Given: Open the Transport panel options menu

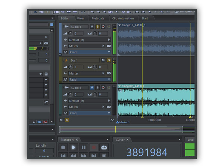Looking at the screenshot, I should pyautogui.click(x=108, y=139).
